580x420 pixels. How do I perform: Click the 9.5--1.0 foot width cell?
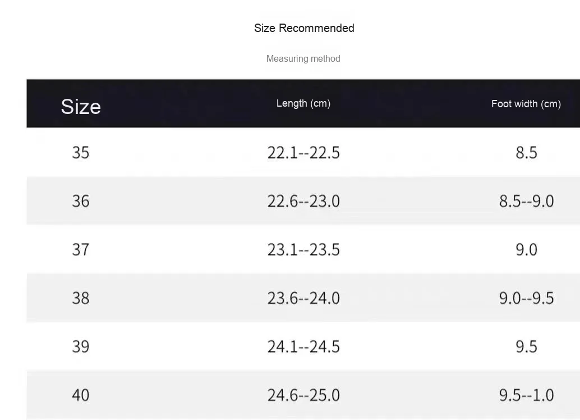[x=526, y=395]
